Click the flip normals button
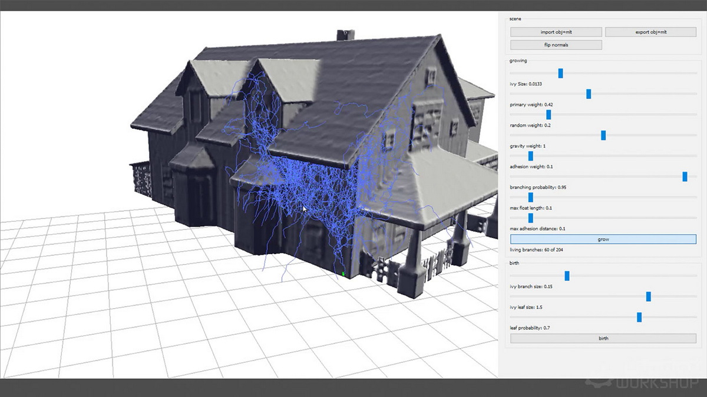Screen dimensions: 707x397 (x=556, y=45)
